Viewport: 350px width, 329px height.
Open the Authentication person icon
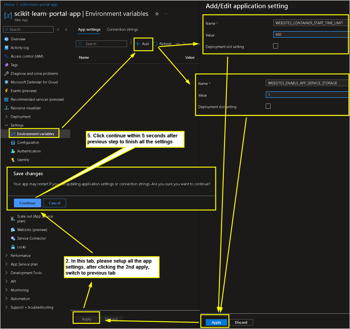coord(13,151)
